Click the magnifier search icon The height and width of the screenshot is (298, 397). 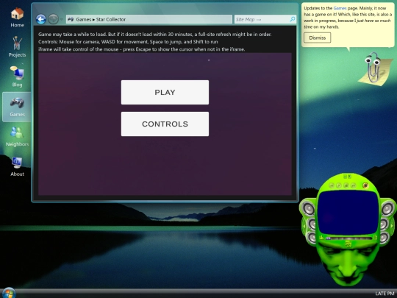click(x=293, y=19)
